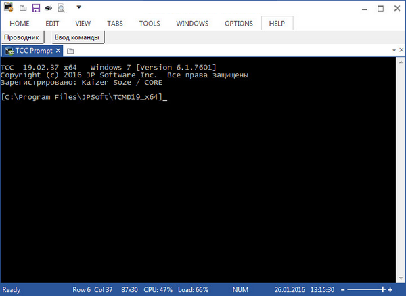The height and width of the screenshot is (296, 406).
Task: Minimize the Take Command window
Action: [365, 9]
